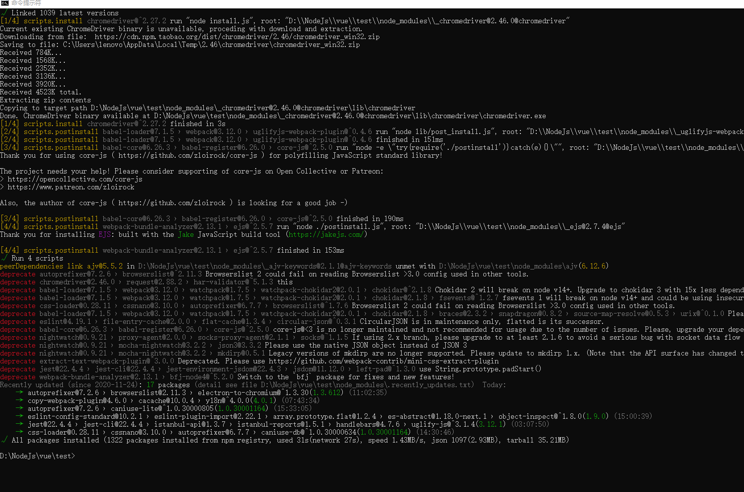Click the 'All packages installed' summary line
Image resolution: width=744 pixels, height=492 pixels.
coord(284,440)
